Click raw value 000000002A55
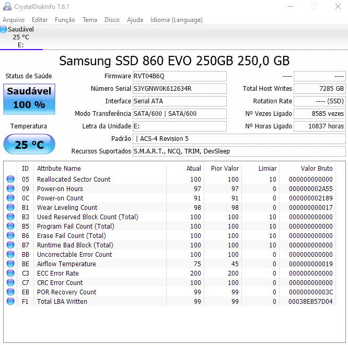Viewport: 348px width, 345px height. click(311, 189)
